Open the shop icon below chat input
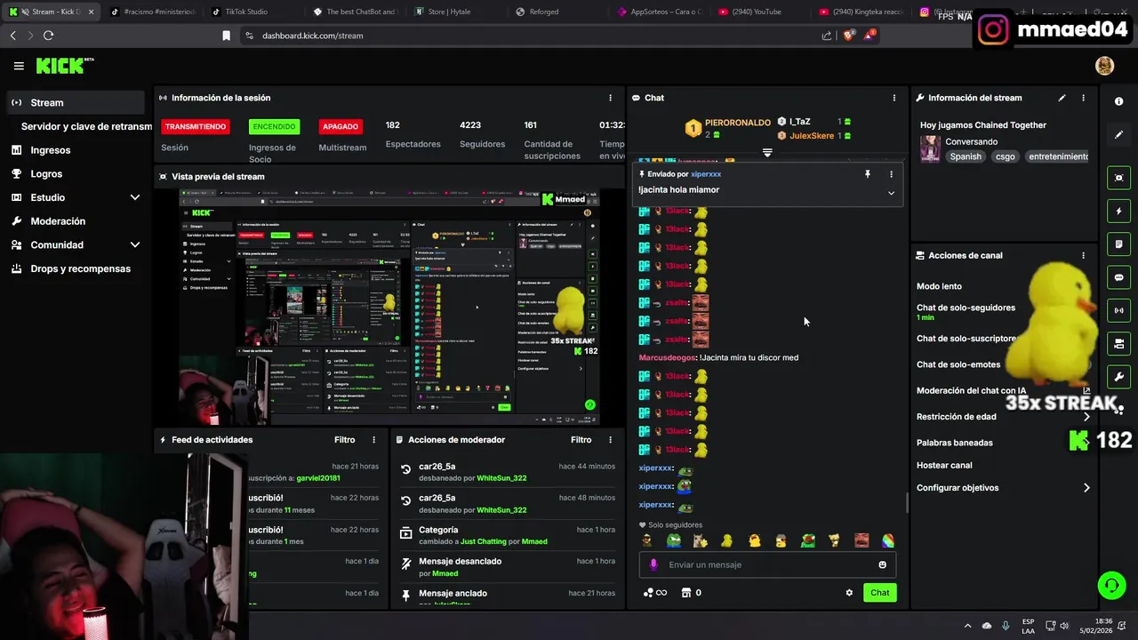The image size is (1138, 640). (685, 593)
